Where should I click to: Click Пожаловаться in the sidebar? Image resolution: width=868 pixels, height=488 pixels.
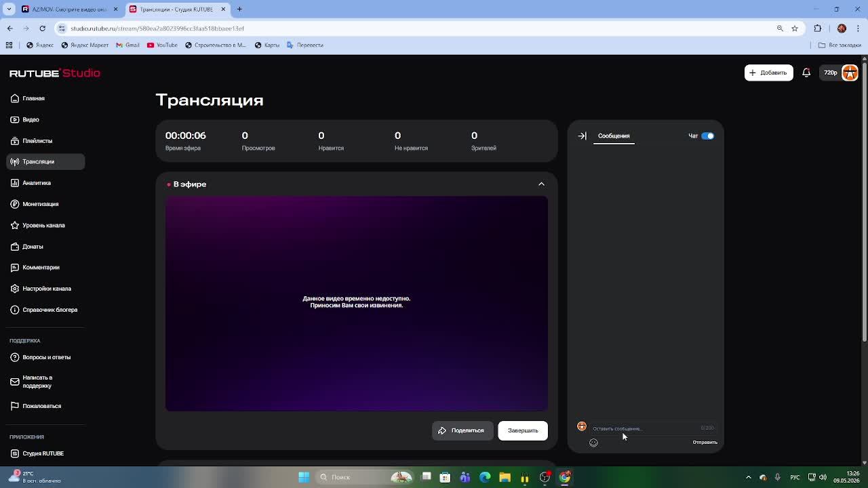(36, 406)
